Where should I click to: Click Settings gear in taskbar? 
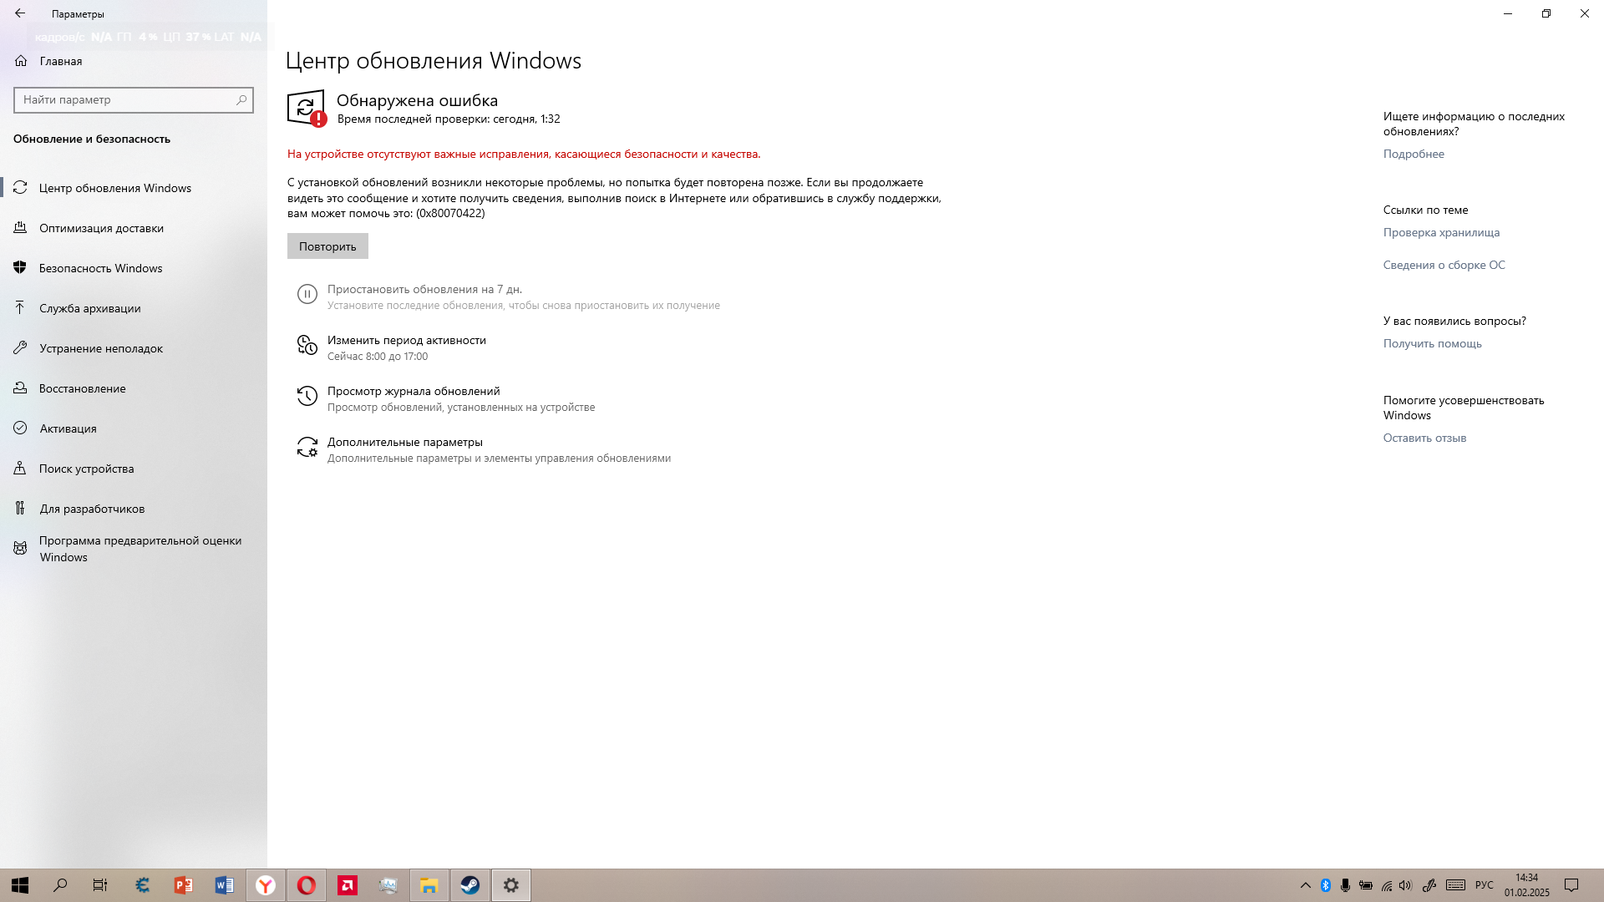[x=511, y=885]
